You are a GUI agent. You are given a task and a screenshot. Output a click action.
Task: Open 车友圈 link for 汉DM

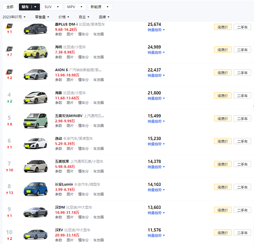pyautogui.click(x=98, y=217)
